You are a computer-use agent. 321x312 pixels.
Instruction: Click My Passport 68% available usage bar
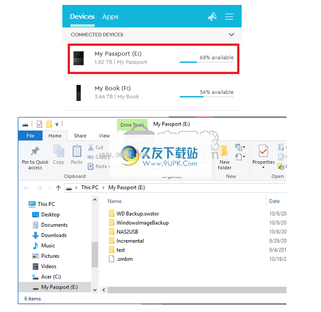[x=207, y=62]
